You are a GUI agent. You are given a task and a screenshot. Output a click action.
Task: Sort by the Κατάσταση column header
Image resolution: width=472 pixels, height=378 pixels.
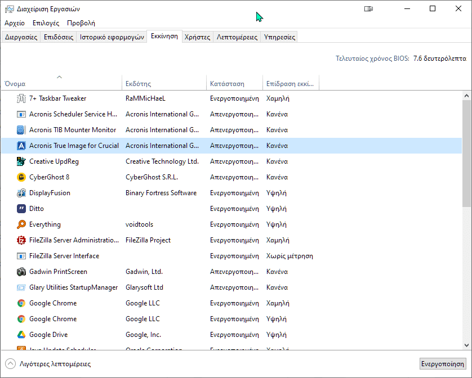coord(234,83)
